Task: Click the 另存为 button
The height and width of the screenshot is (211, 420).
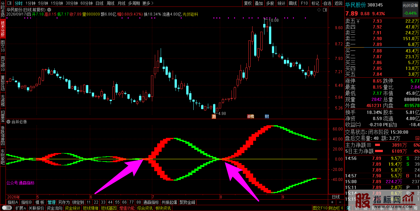Action: pos(64,202)
